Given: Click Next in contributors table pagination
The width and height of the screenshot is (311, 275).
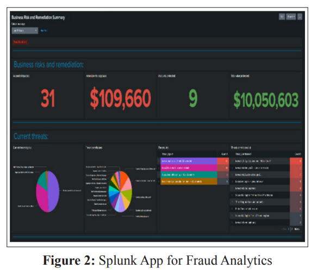Looking at the screenshot, I should (297, 229).
